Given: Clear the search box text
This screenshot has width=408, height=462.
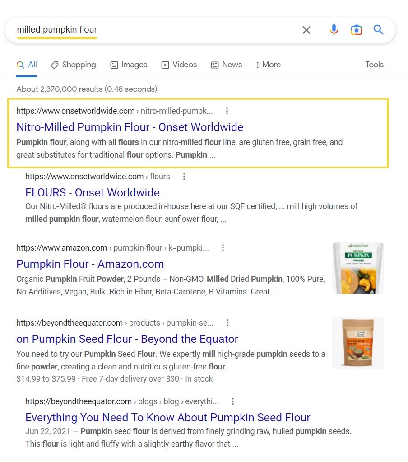Looking at the screenshot, I should [306, 30].
